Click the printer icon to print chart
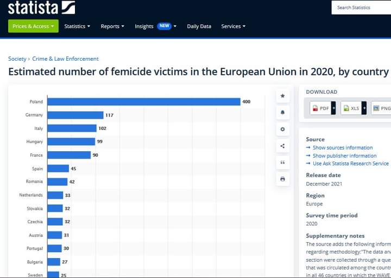Image resolution: width=391 pixels, height=278 pixels. (282, 179)
